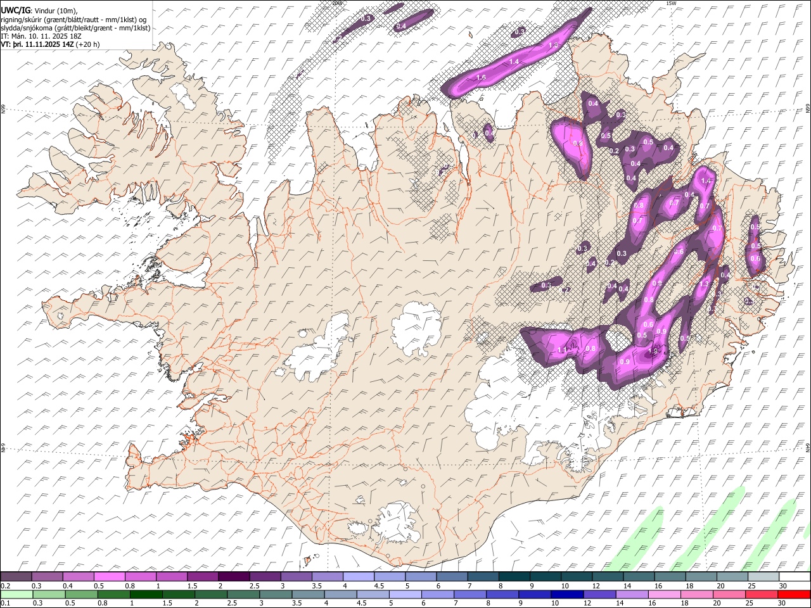Viewport: 811px width, 608px height.
Task: Click the '20W' longitude label
Action: tap(336, 3)
